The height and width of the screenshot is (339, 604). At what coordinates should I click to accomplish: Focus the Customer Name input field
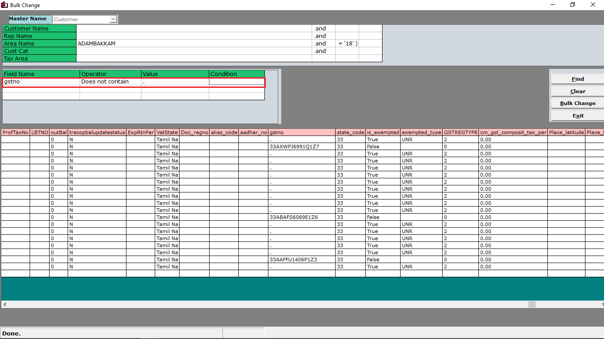point(194,28)
